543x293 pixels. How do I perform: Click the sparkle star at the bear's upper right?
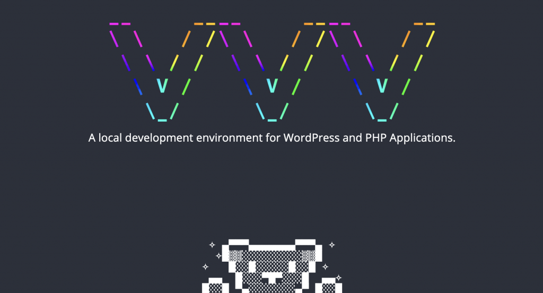click(x=332, y=245)
